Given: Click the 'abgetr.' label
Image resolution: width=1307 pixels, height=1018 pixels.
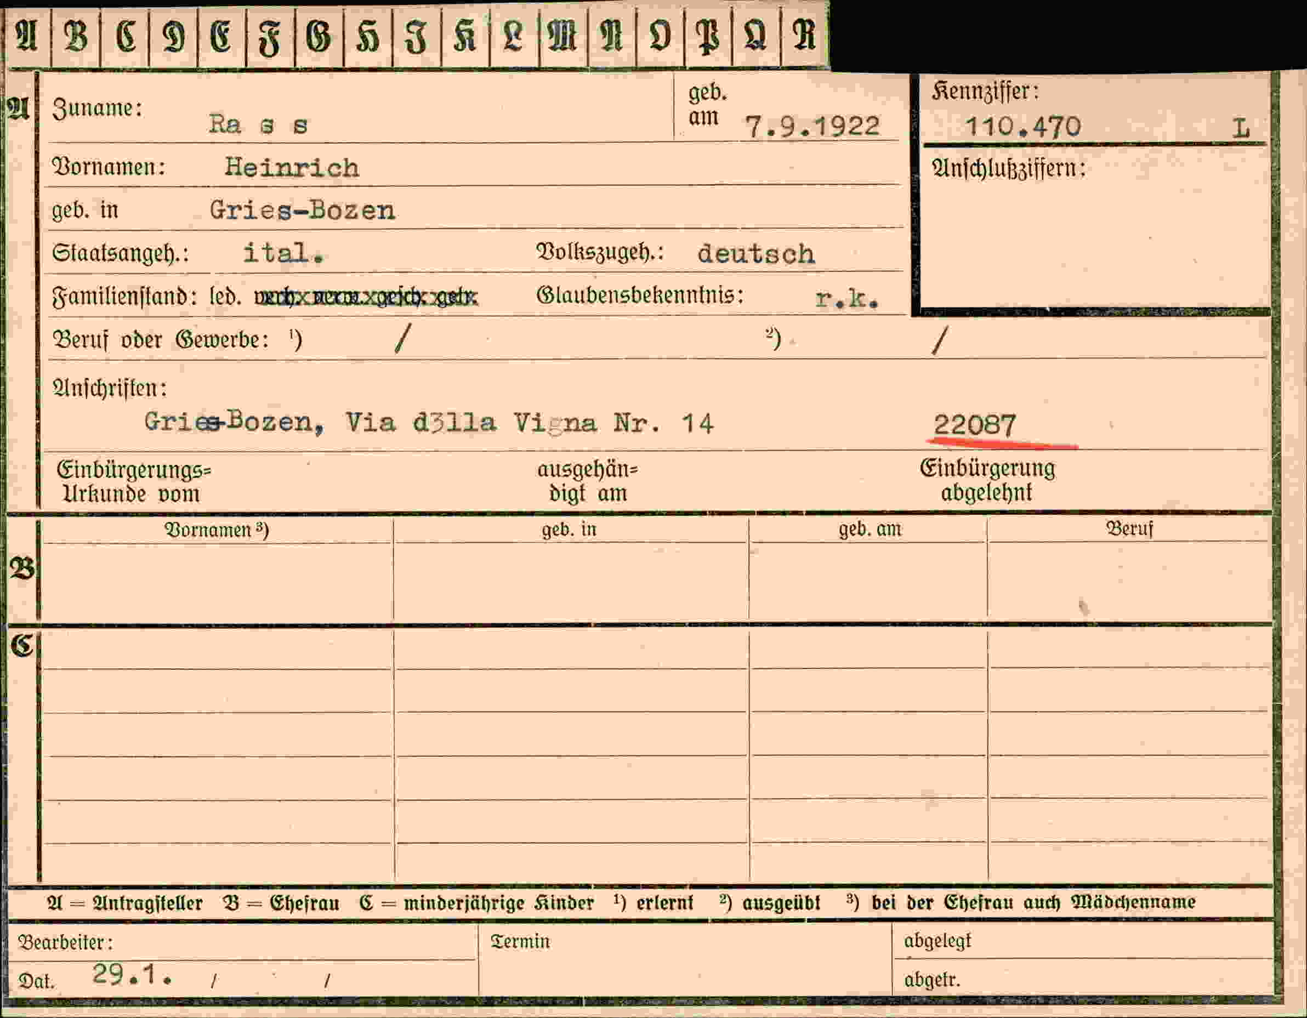Looking at the screenshot, I should 932,980.
